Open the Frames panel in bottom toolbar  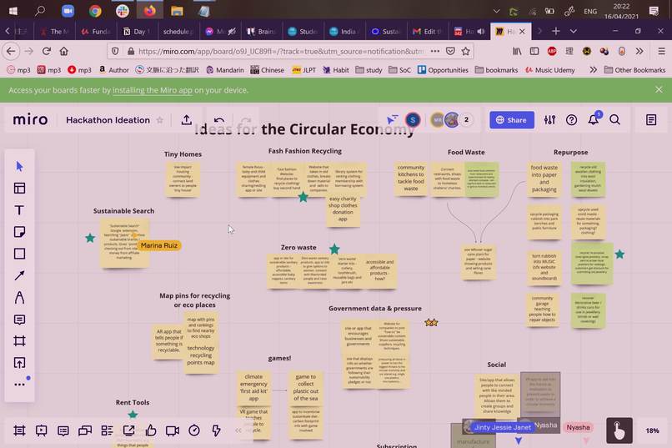click(x=19, y=430)
